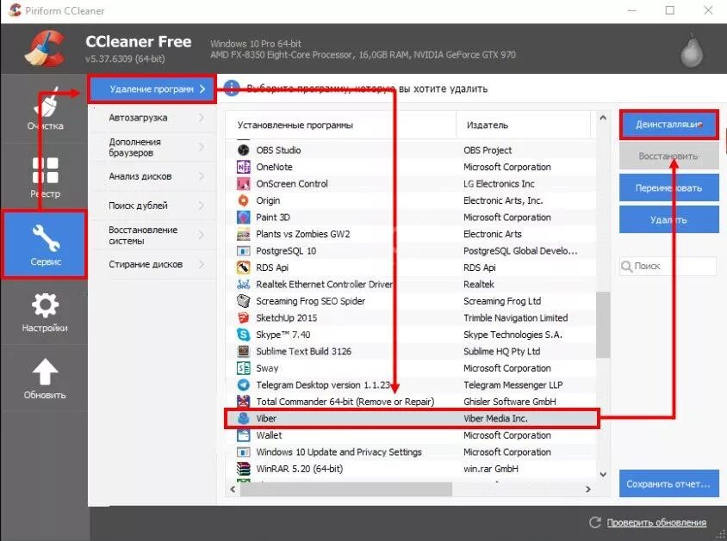Select the Telegram Messenger LLP publisher cell
727x541 pixels.
point(513,385)
